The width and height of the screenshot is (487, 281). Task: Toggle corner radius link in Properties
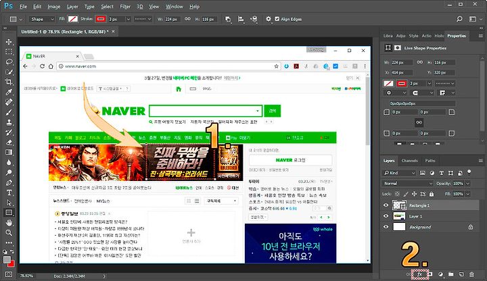(419, 122)
